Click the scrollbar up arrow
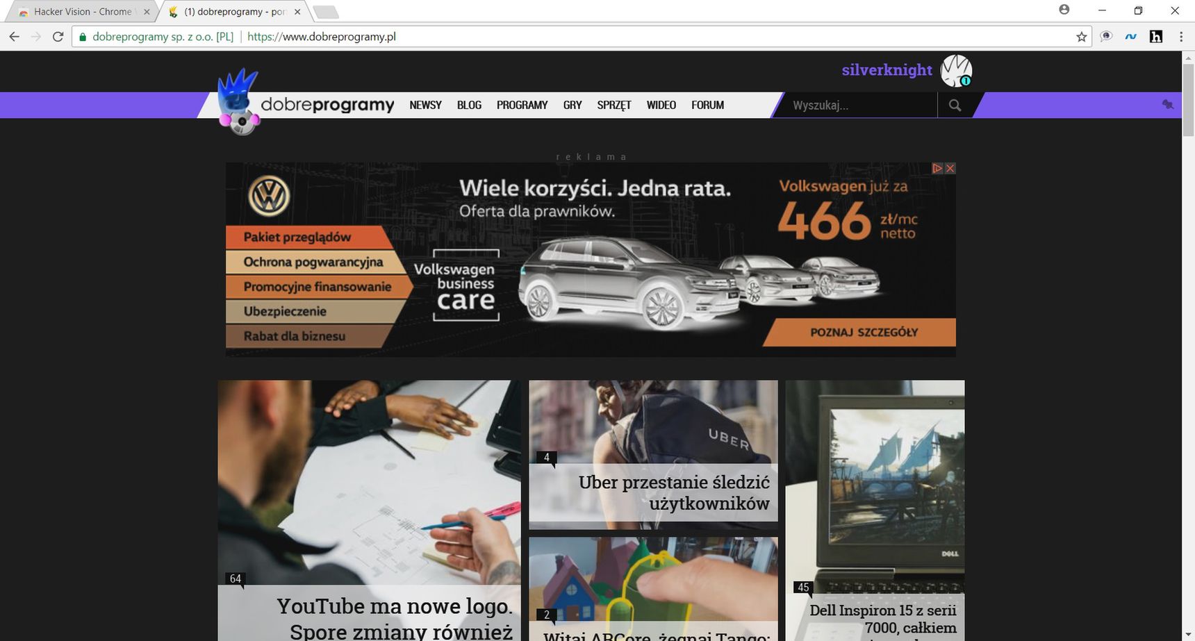The image size is (1195, 641). pyautogui.click(x=1188, y=57)
